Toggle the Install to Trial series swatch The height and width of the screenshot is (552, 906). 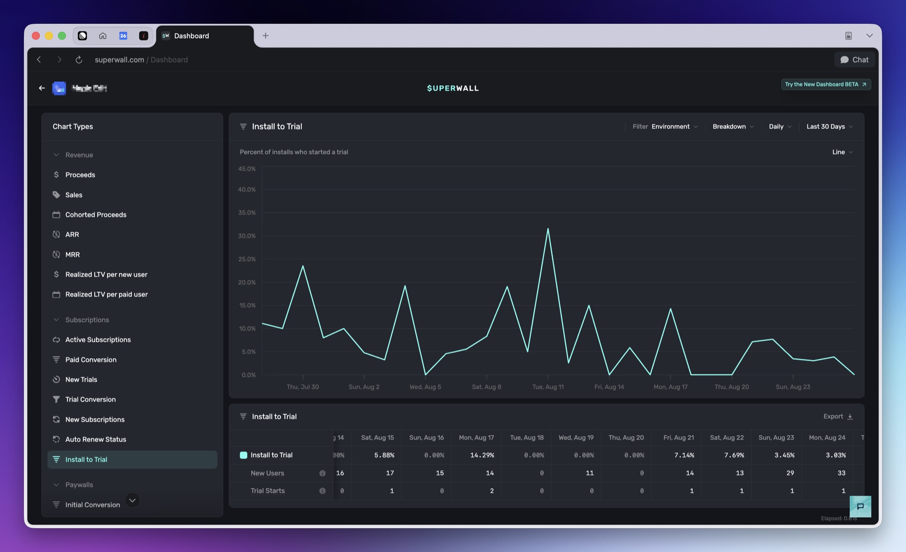pos(243,455)
